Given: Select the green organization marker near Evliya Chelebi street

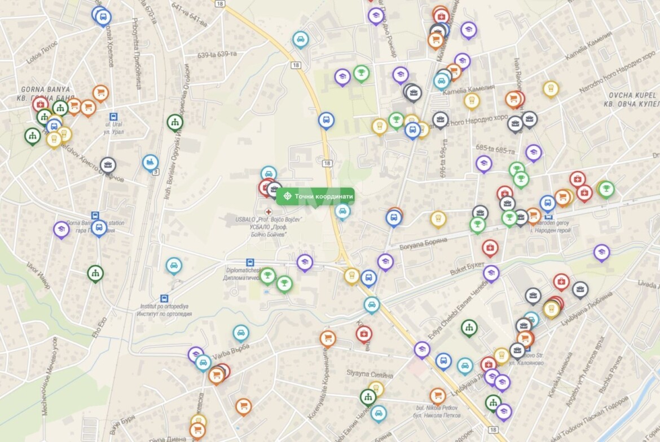Looking at the screenshot, I should 469,328.
